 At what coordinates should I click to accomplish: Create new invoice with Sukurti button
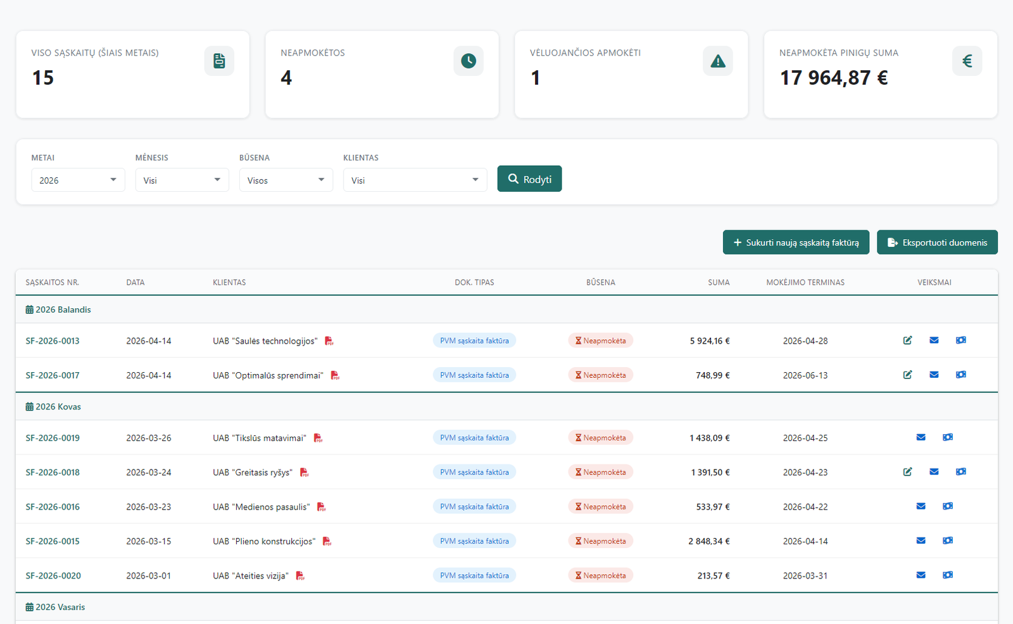(x=796, y=242)
